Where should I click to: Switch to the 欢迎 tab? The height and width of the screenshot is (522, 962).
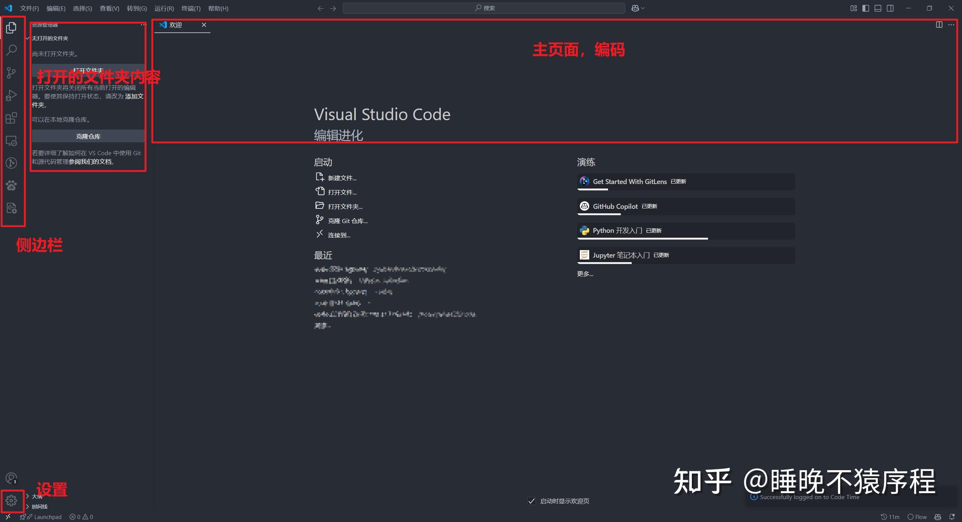tap(177, 25)
